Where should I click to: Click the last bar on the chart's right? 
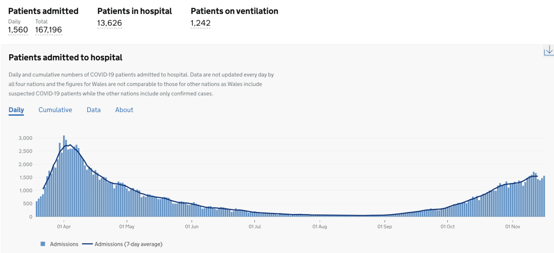point(544,197)
